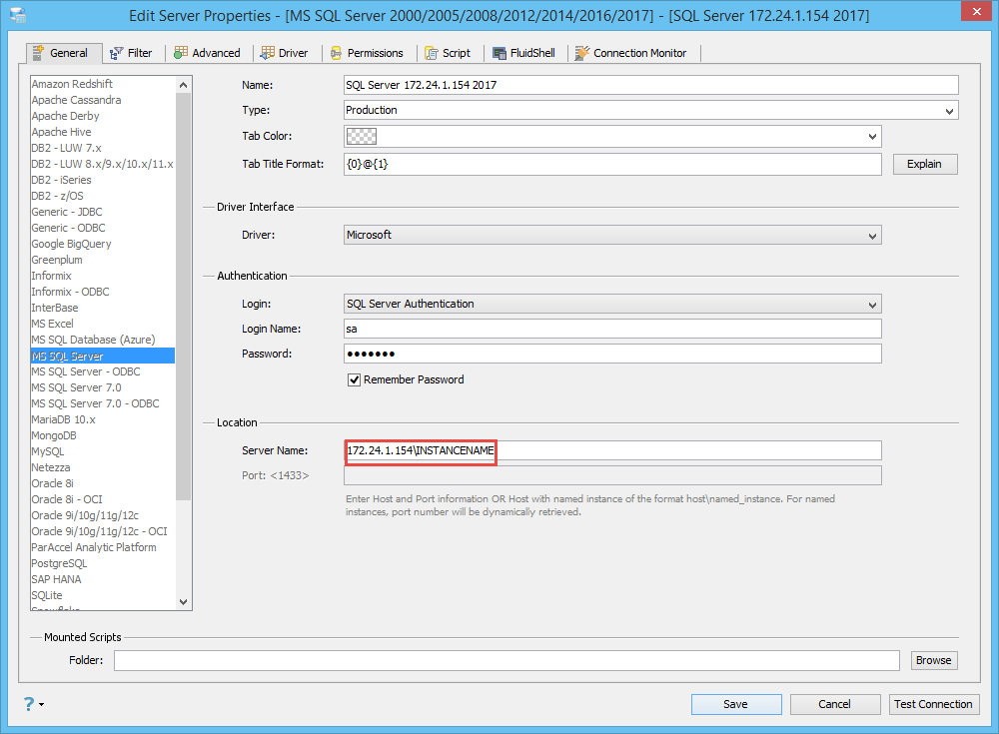The height and width of the screenshot is (734, 999).
Task: Click the Cancel button
Action: [834, 704]
